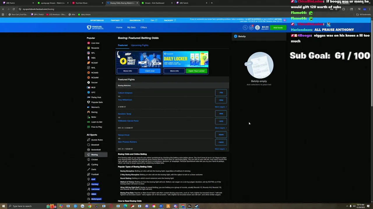
Task: Click More info on the 30% Profit Boost promo
Action: click(x=127, y=71)
